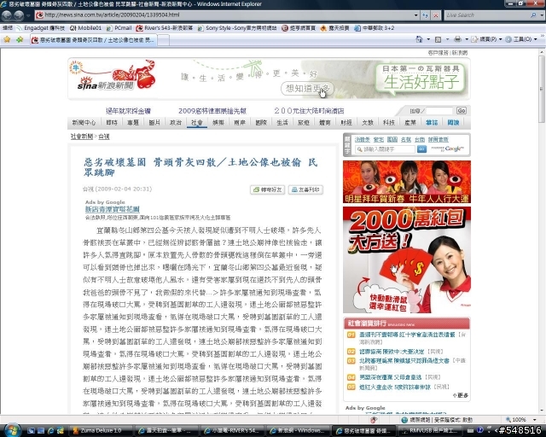546x437 pixels.
Task: Click the internet zone globe status icon
Action: (x=404, y=420)
